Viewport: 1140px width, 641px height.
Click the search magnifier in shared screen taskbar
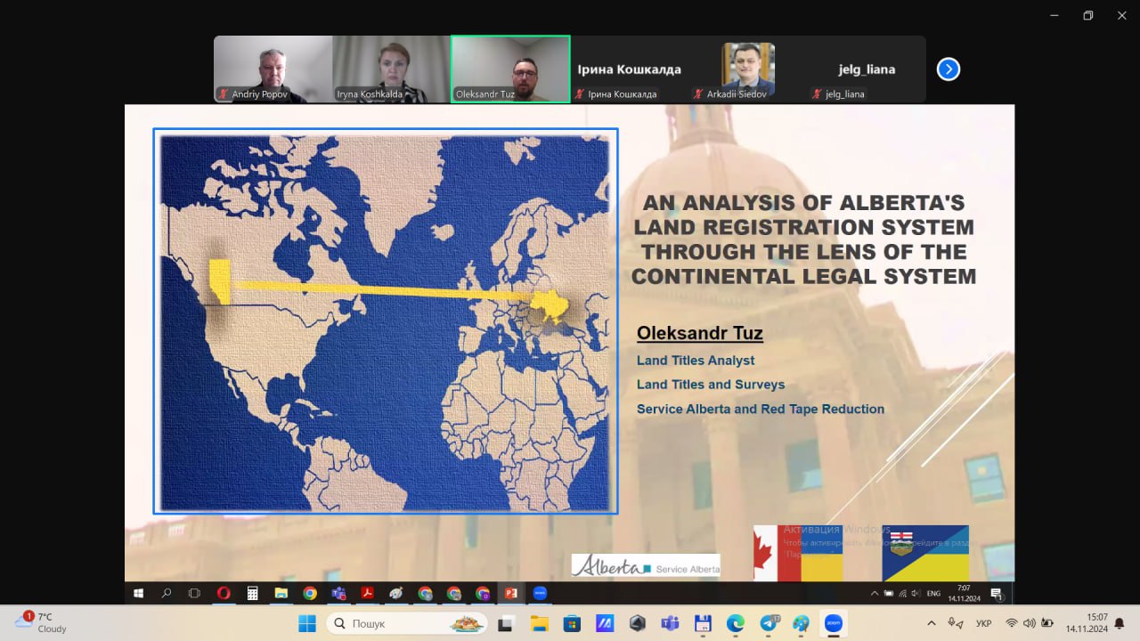point(167,593)
